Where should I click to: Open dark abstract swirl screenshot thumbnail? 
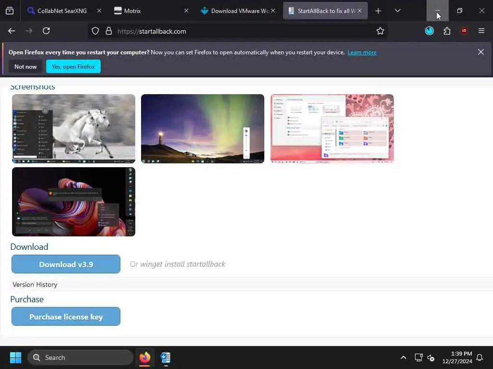pos(74,202)
